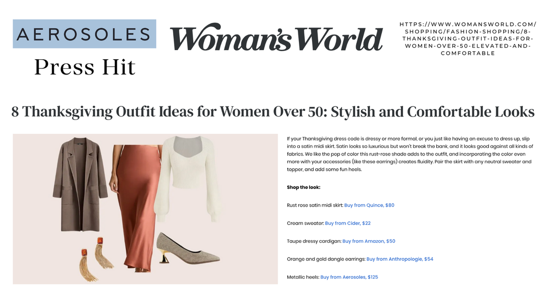Select the orange and gold earrings image

[95, 258]
